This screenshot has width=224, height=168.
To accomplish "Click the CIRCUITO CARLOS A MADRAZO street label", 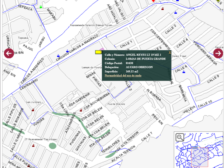I will click(x=77, y=47).
